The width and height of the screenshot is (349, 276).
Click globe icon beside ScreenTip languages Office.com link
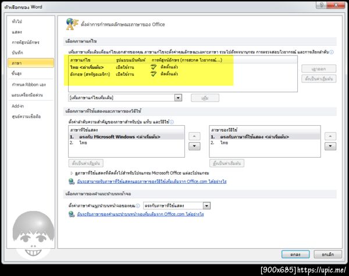(72, 214)
